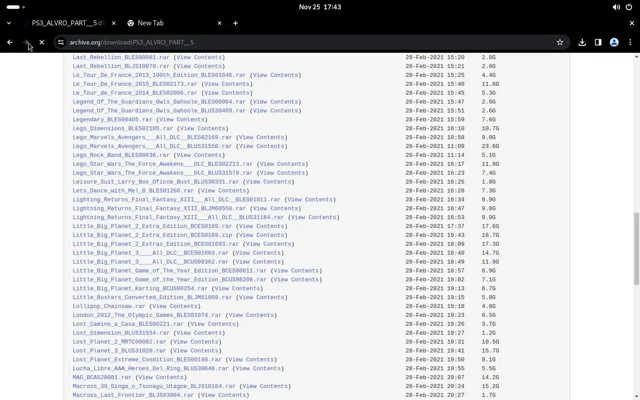
Task: Open the clock showing Nov 25 17:43
Action: [320, 7]
